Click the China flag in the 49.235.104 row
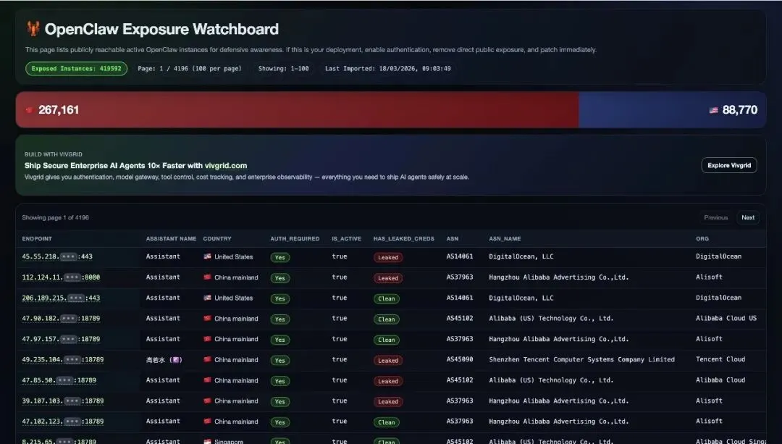 coord(208,359)
